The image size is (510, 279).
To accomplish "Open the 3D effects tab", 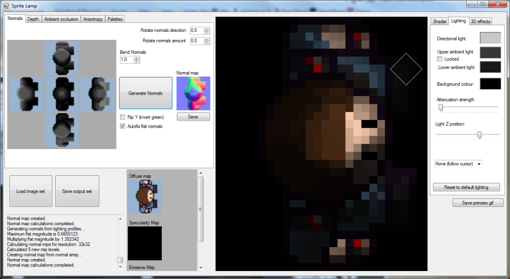I will pyautogui.click(x=481, y=21).
